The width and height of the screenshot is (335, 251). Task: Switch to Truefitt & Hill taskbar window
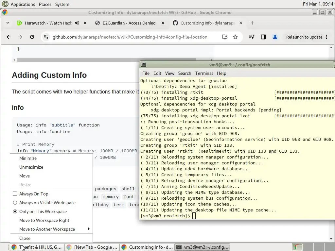click(37, 247)
